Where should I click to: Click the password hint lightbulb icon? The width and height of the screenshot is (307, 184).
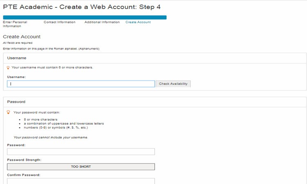click(x=8, y=112)
